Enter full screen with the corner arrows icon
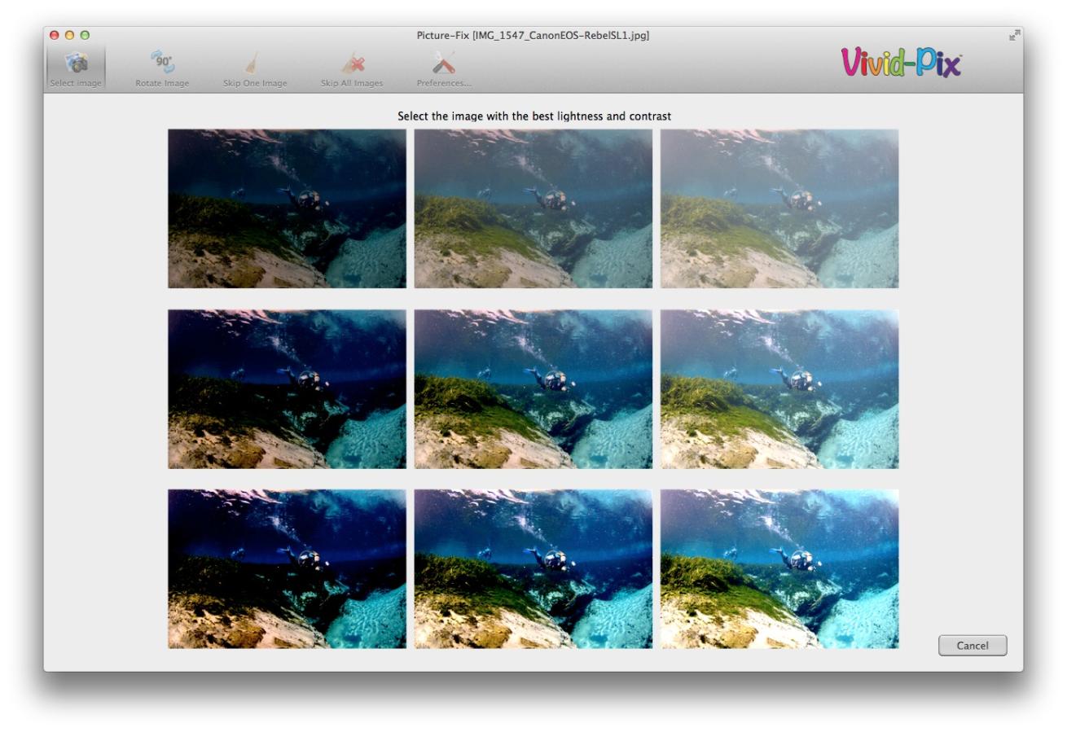 click(x=1014, y=36)
